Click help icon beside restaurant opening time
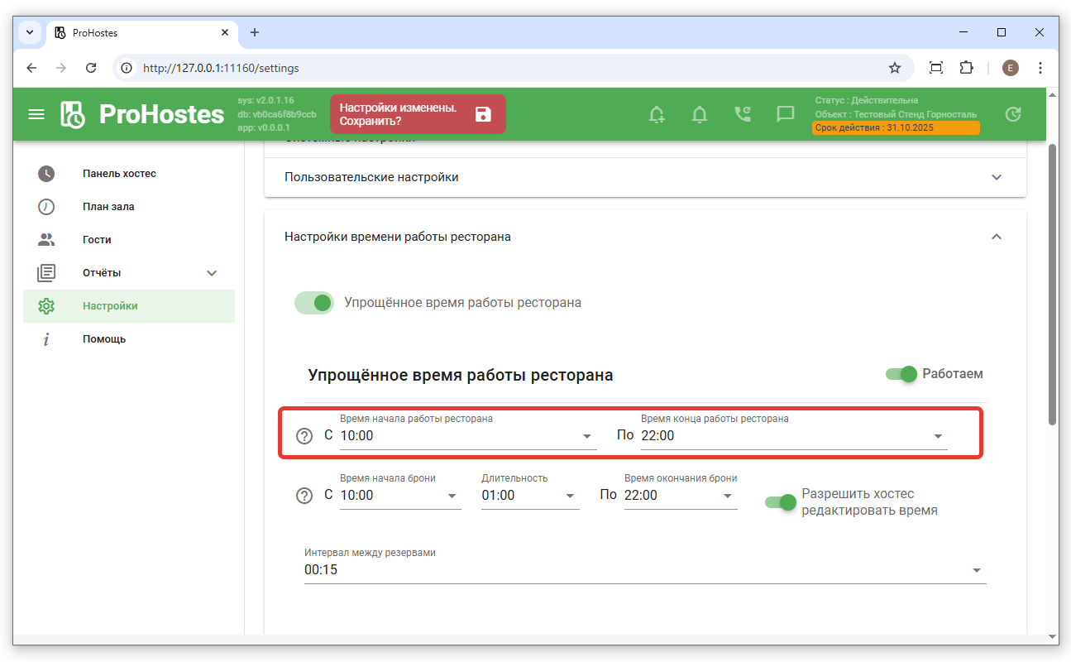 pyautogui.click(x=304, y=436)
